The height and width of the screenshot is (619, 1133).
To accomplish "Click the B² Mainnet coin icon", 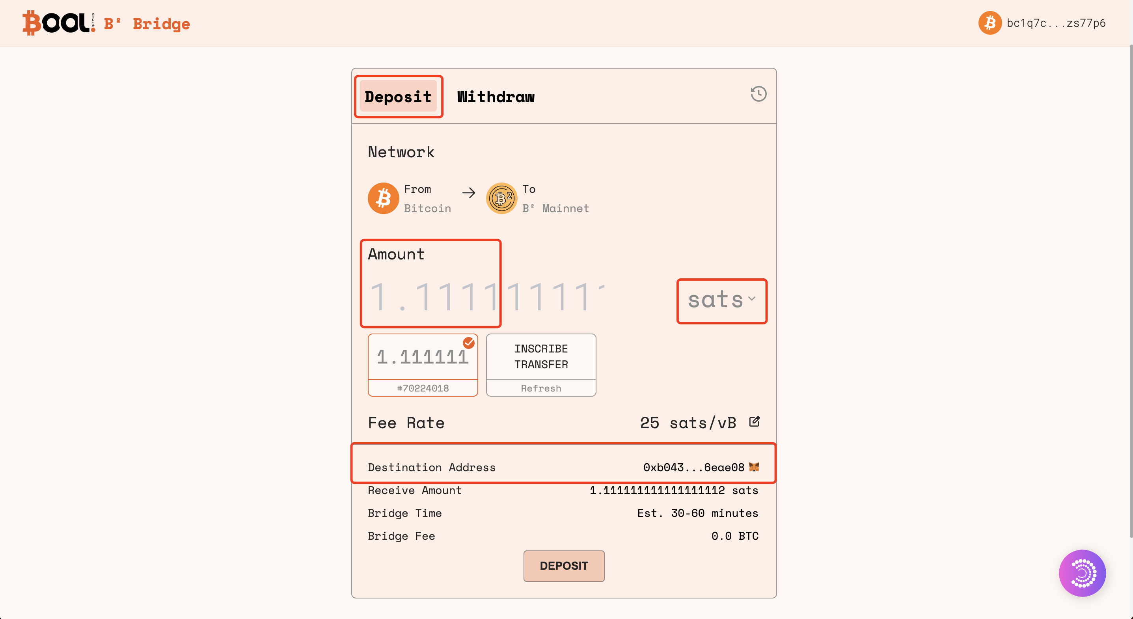I will 501,198.
